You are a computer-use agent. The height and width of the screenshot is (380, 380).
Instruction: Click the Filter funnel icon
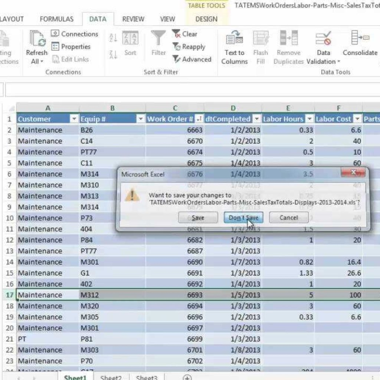pyautogui.click(x=158, y=39)
